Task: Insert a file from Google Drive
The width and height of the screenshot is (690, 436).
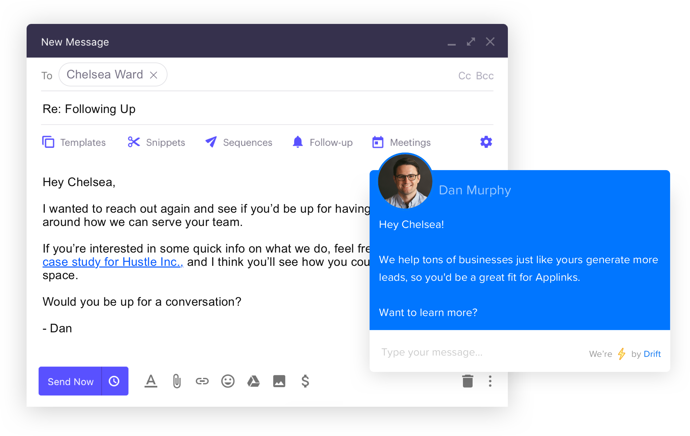Action: (253, 381)
